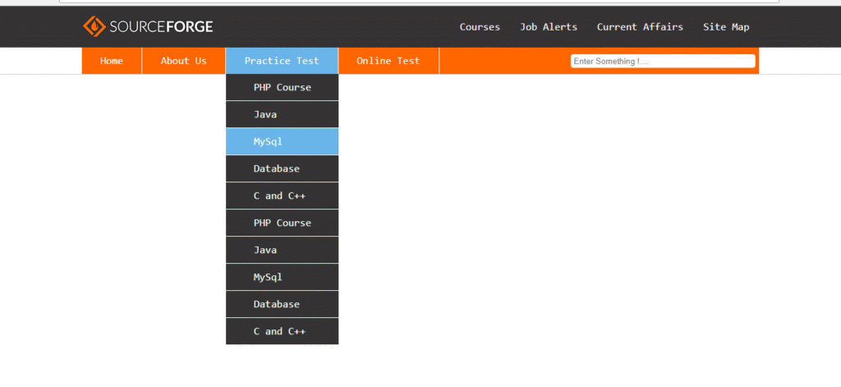Click the SourceForge diamond logo icon
This screenshot has height=387, width=841.
94,27
